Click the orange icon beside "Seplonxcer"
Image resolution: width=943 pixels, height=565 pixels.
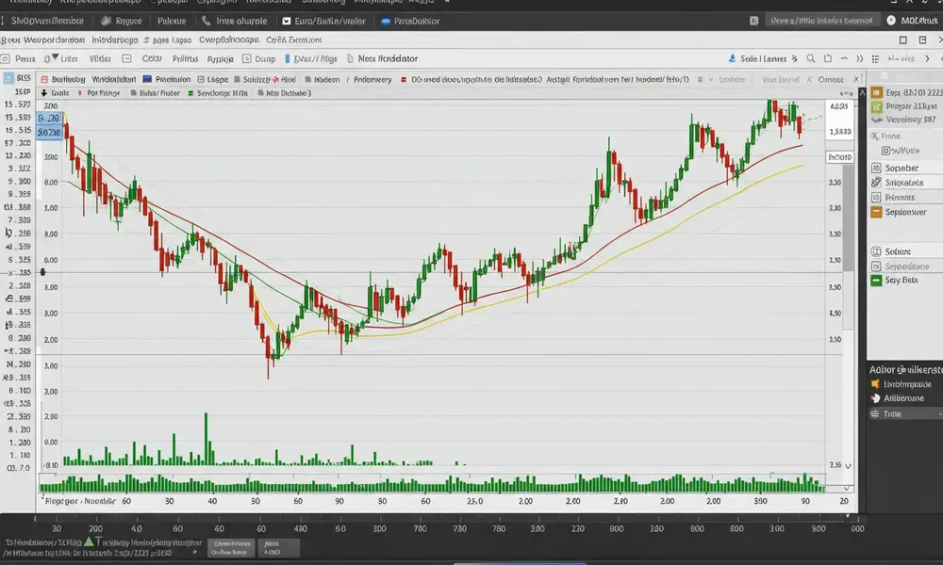click(x=876, y=212)
